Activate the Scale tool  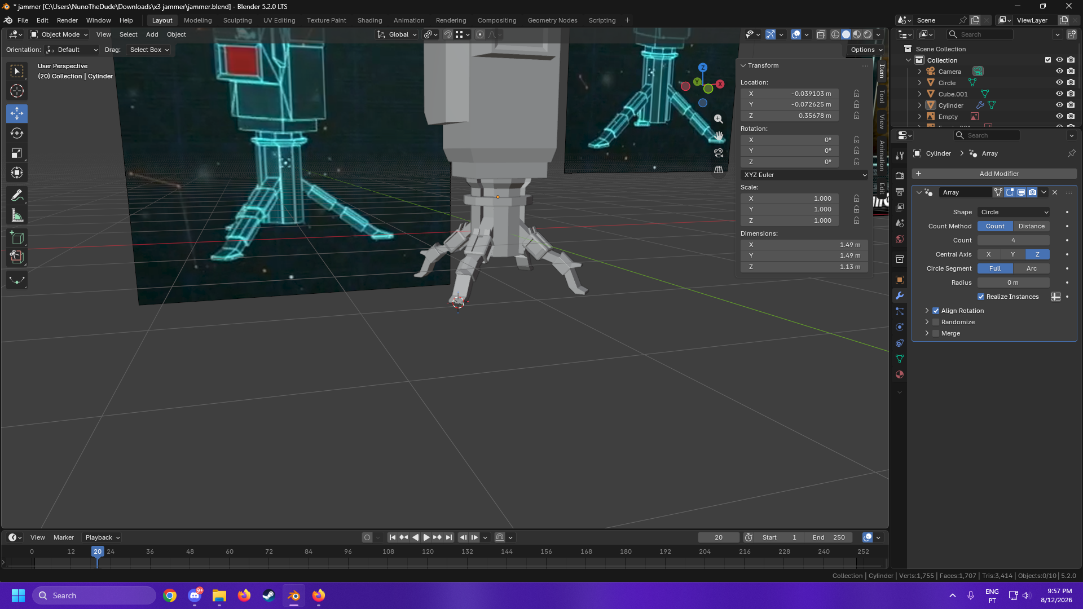point(17,153)
